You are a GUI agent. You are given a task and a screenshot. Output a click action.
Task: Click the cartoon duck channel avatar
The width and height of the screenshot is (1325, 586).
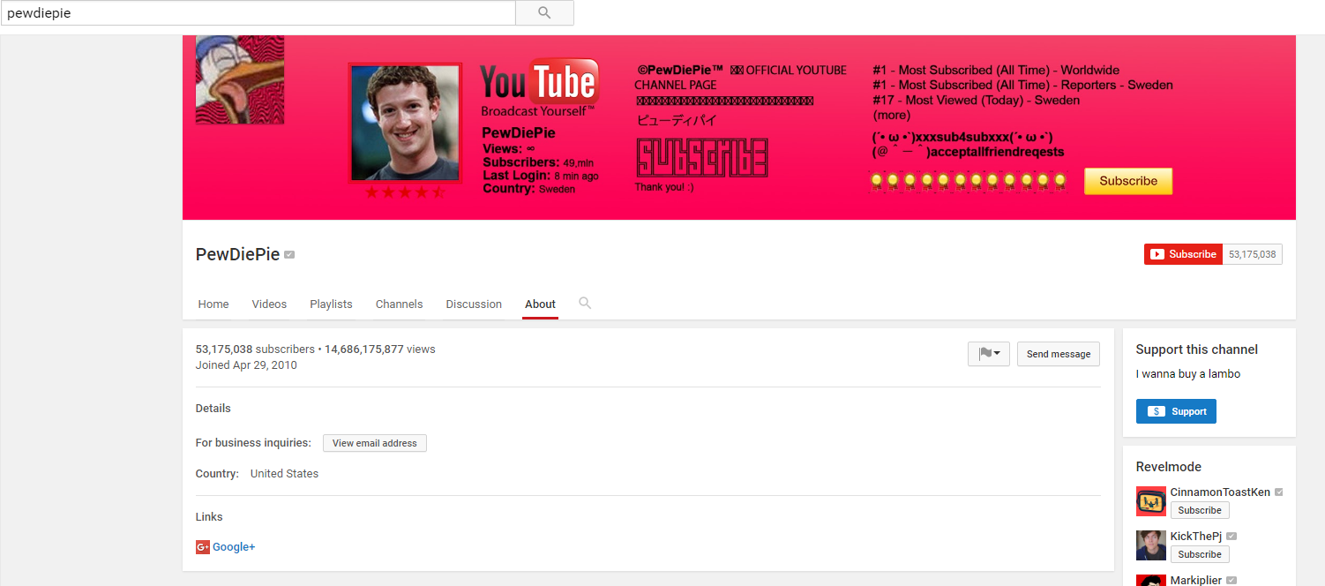coord(239,79)
